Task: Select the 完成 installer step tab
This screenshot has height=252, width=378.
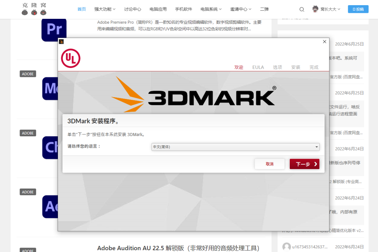Action: [x=314, y=67]
